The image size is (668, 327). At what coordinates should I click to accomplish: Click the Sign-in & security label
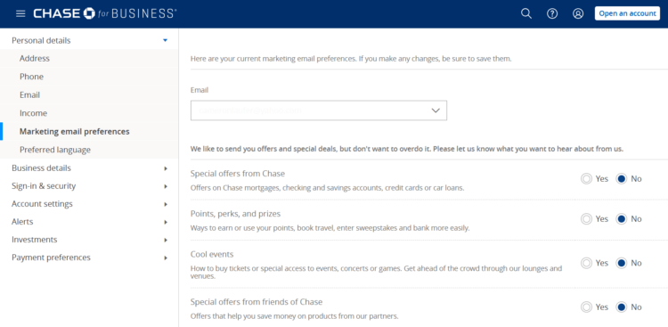pos(44,186)
